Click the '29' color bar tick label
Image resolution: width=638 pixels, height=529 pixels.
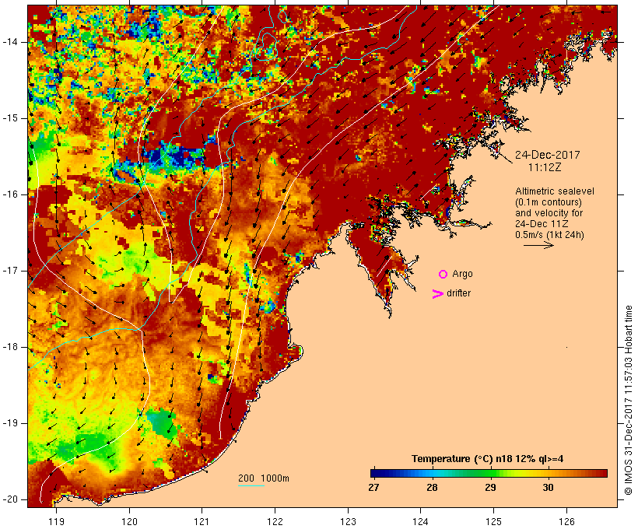tap(490, 488)
